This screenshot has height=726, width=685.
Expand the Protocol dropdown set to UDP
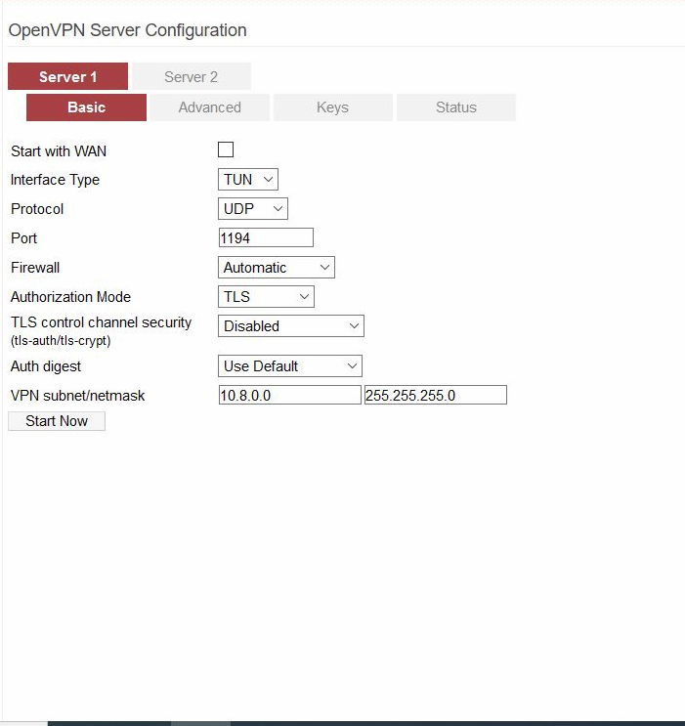(252, 209)
